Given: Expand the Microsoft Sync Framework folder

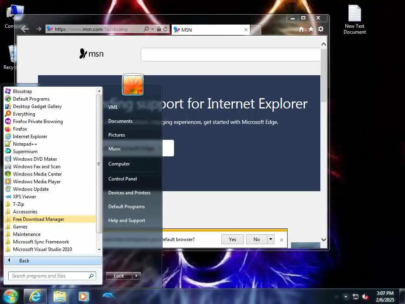Looking at the screenshot, I should pyautogui.click(x=41, y=241).
